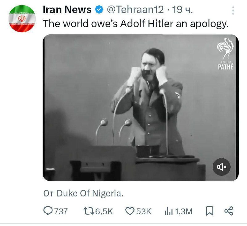Image resolution: width=247 pixels, height=226 pixels.
Task: Click the British Pathé logo watermark
Action: pos(226,54)
